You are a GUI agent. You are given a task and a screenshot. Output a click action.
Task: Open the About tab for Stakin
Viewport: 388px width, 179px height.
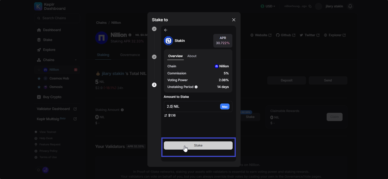click(x=192, y=56)
